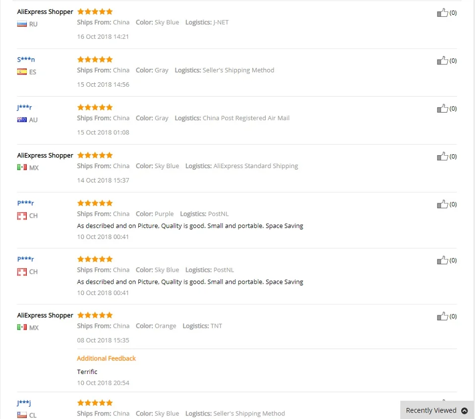Click the Russian flag icon
Image resolution: width=475 pixels, height=419 pixels.
pos(22,24)
